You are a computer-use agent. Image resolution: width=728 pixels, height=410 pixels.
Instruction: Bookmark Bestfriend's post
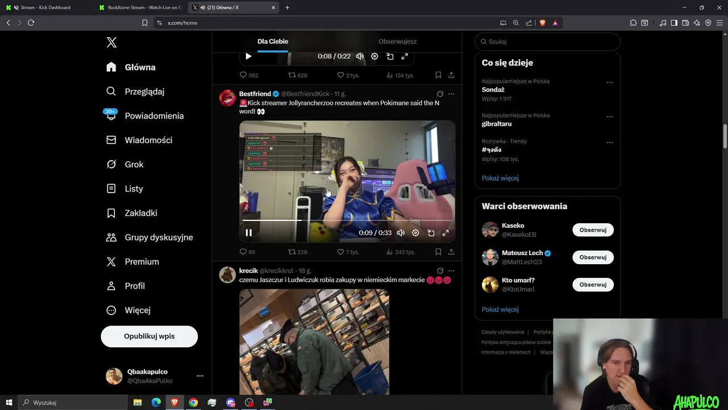438,252
